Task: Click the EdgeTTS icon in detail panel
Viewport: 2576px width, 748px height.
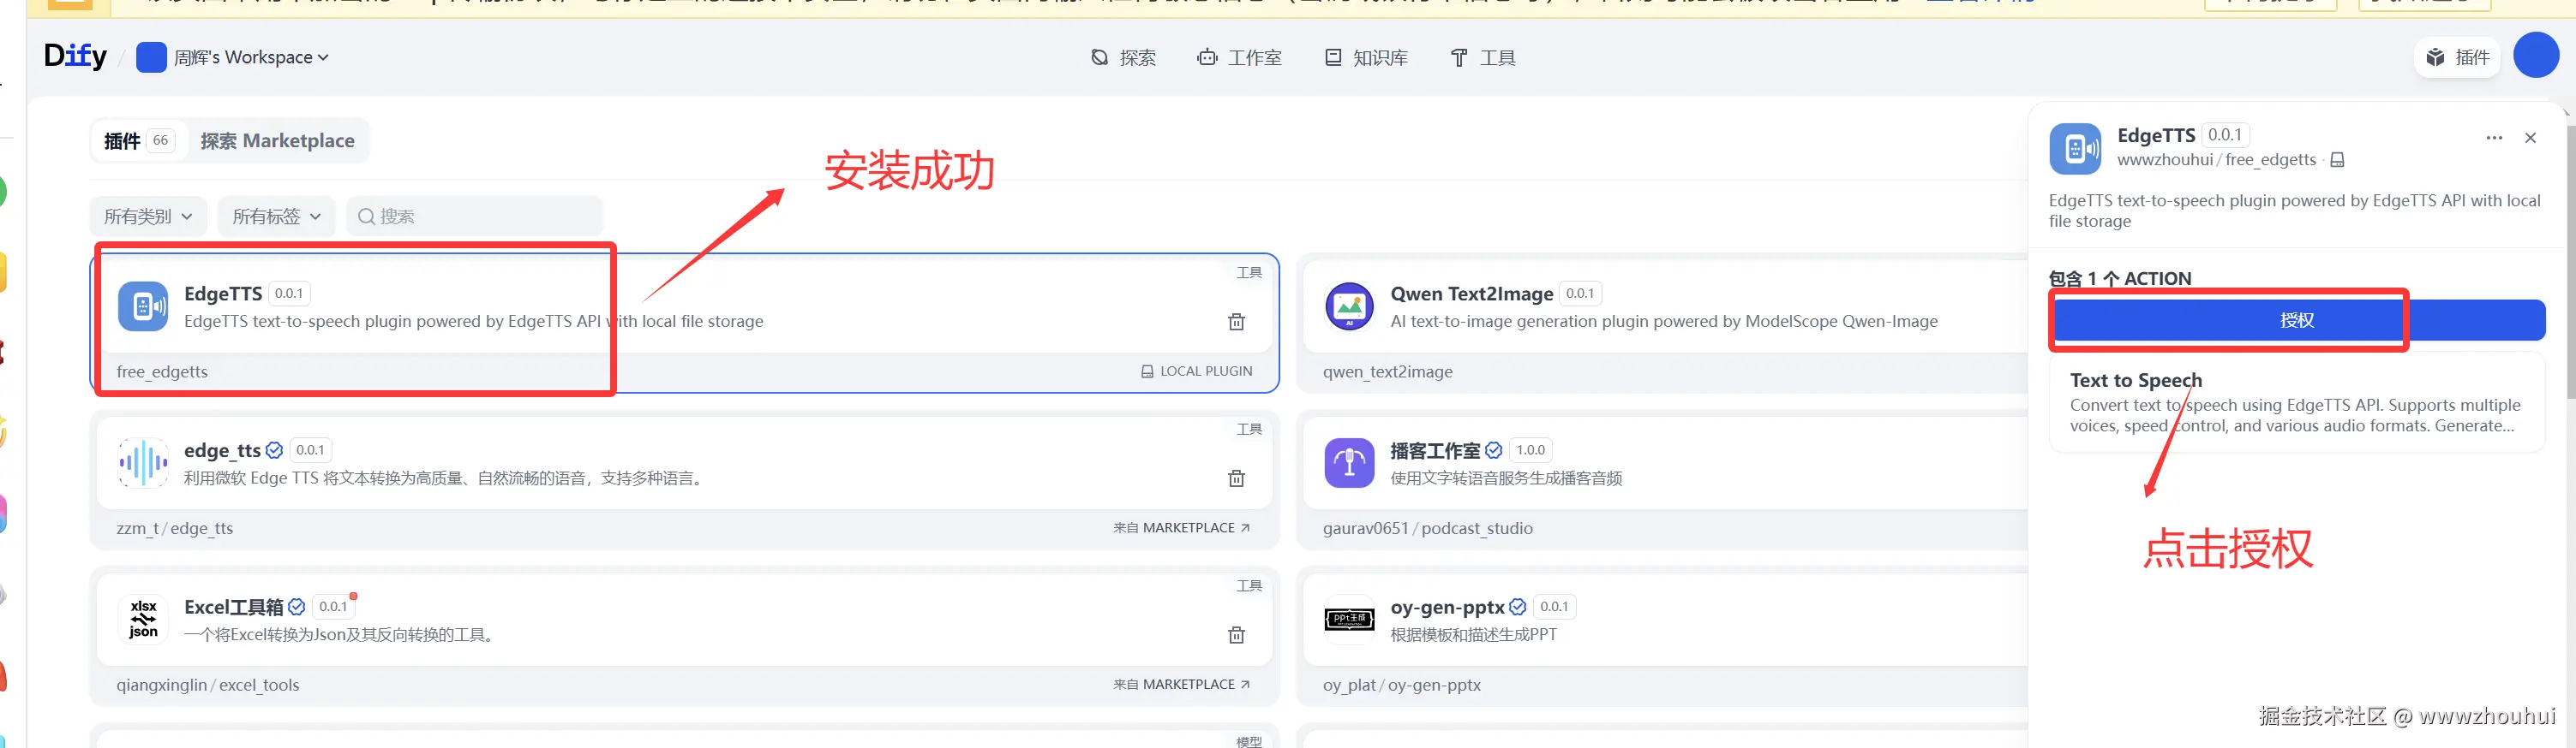Action: pos(2075,149)
